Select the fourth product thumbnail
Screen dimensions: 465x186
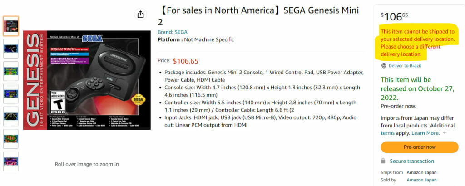pyautogui.click(x=10, y=93)
